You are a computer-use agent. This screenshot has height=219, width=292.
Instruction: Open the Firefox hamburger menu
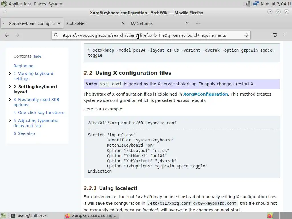pos(285,35)
